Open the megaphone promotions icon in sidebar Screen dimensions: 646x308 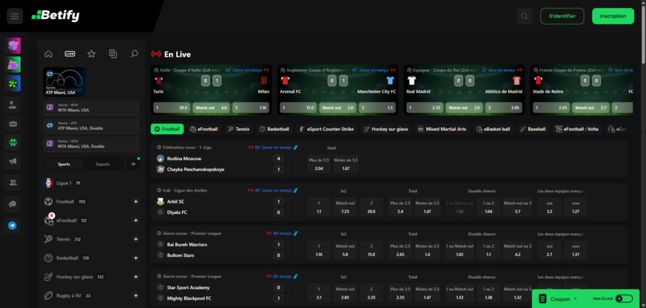coord(13,162)
